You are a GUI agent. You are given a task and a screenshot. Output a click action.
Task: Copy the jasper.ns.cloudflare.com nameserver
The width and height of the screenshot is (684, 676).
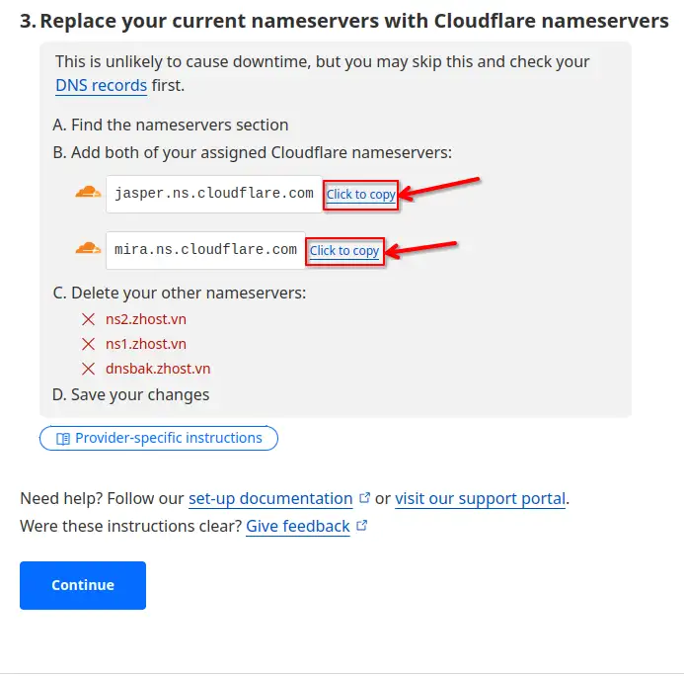coord(361,195)
